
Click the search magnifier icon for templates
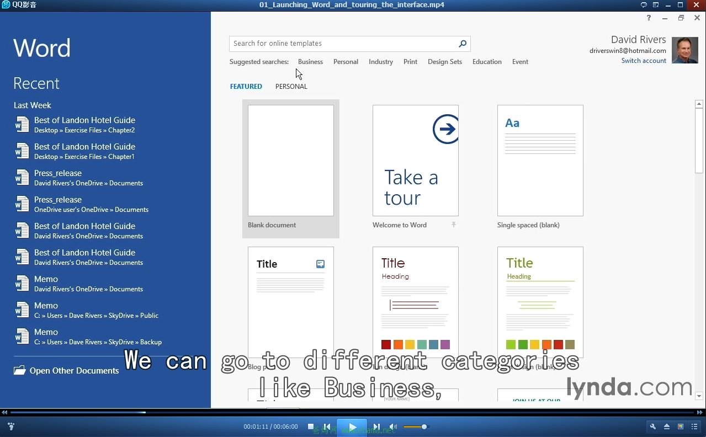point(463,44)
